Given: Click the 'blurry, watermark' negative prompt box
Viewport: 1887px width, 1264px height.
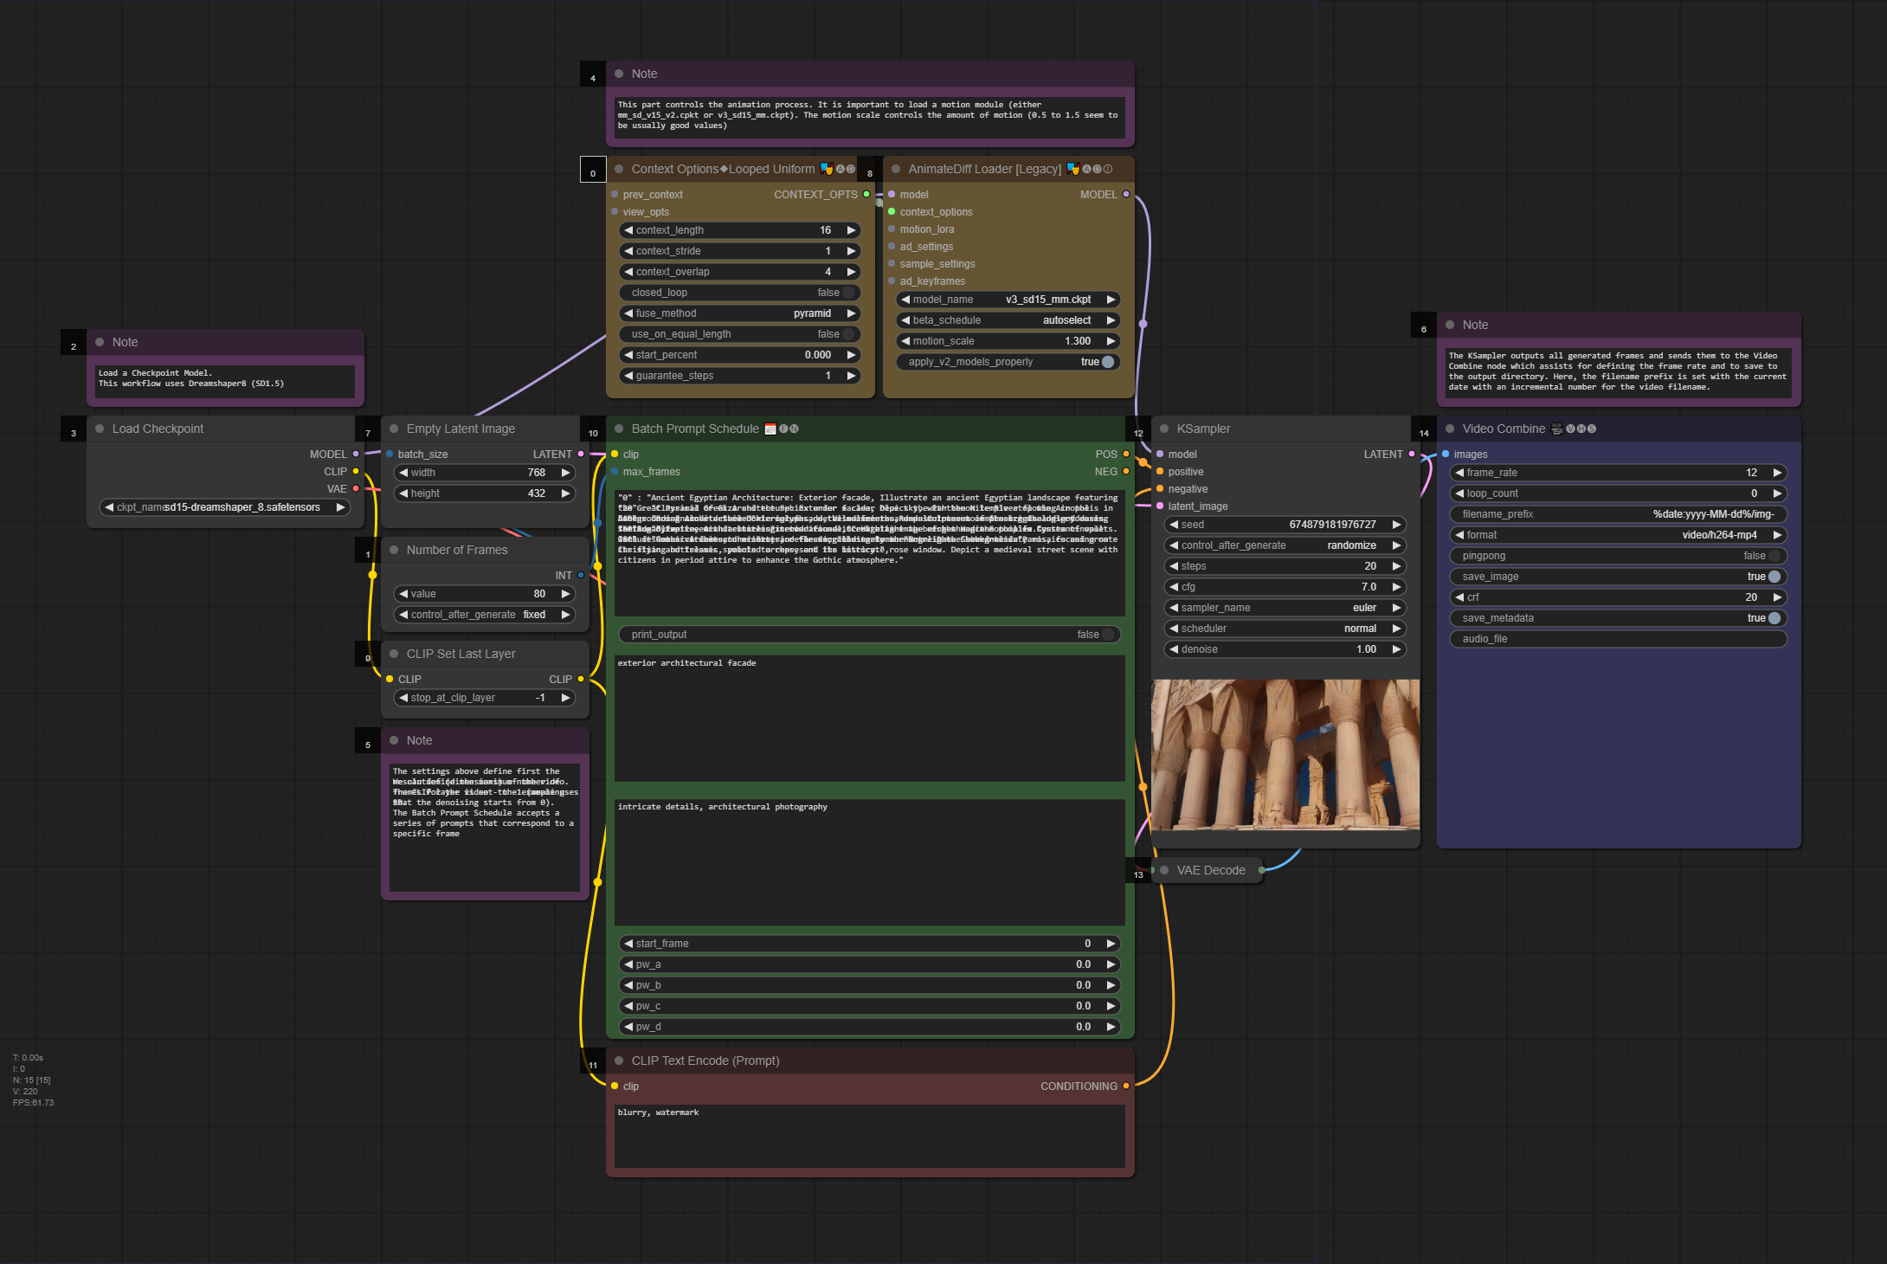Looking at the screenshot, I should click(x=870, y=1136).
